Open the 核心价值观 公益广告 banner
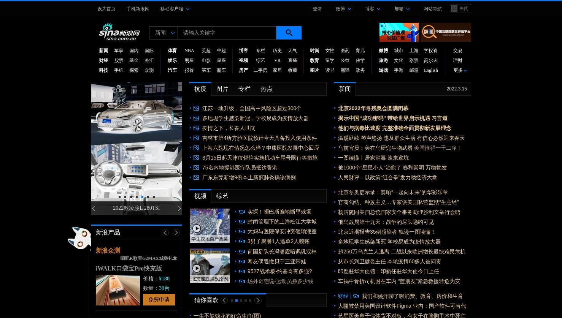Screen dimensions: 562x318 pos(399,32)
